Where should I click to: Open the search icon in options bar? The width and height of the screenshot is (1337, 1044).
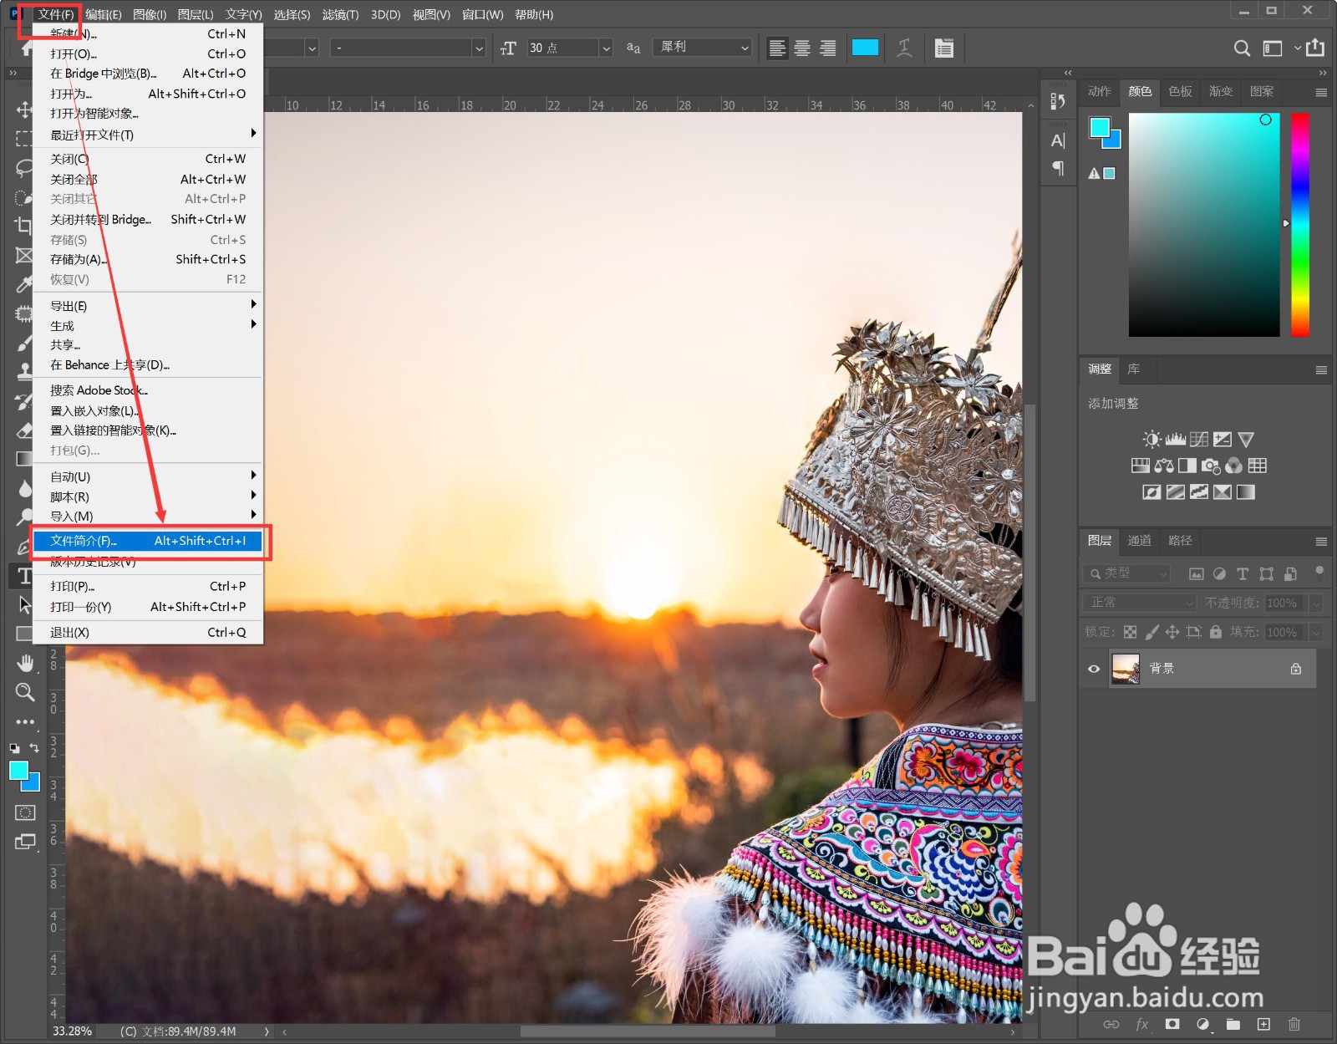click(1243, 48)
